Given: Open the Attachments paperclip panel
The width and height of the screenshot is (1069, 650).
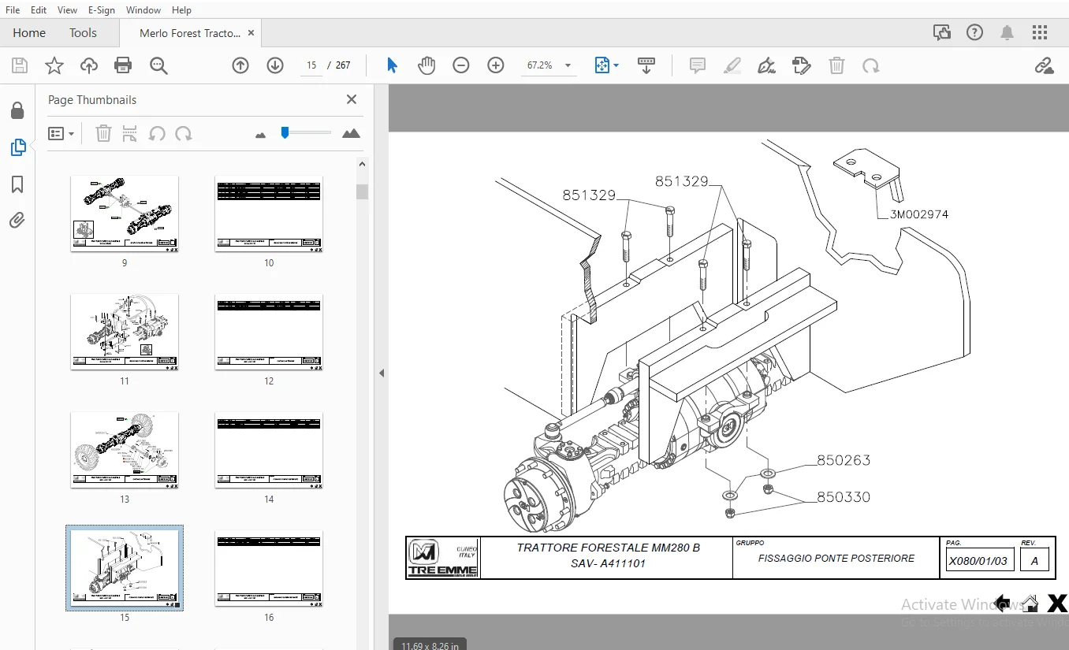Looking at the screenshot, I should (x=17, y=221).
